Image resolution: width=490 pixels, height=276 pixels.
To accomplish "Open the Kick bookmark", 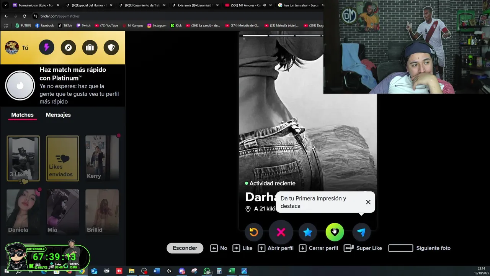I will click(176, 26).
